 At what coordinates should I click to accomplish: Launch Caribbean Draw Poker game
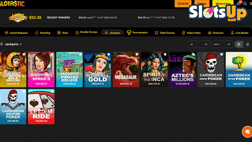tap(211, 69)
